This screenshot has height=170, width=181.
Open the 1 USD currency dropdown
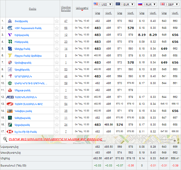coord(105,4)
